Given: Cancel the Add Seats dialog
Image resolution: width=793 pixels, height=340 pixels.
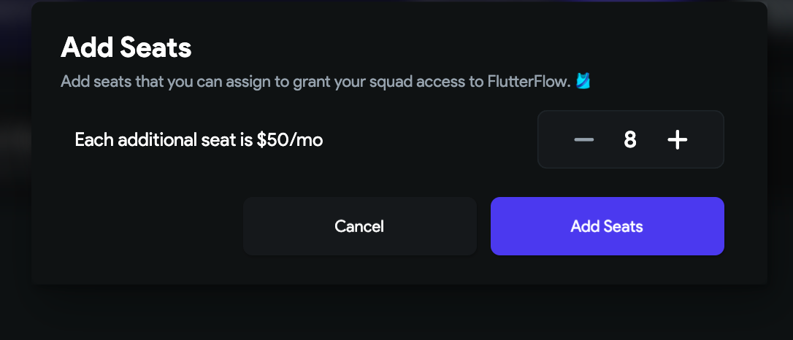Looking at the screenshot, I should click(x=359, y=226).
